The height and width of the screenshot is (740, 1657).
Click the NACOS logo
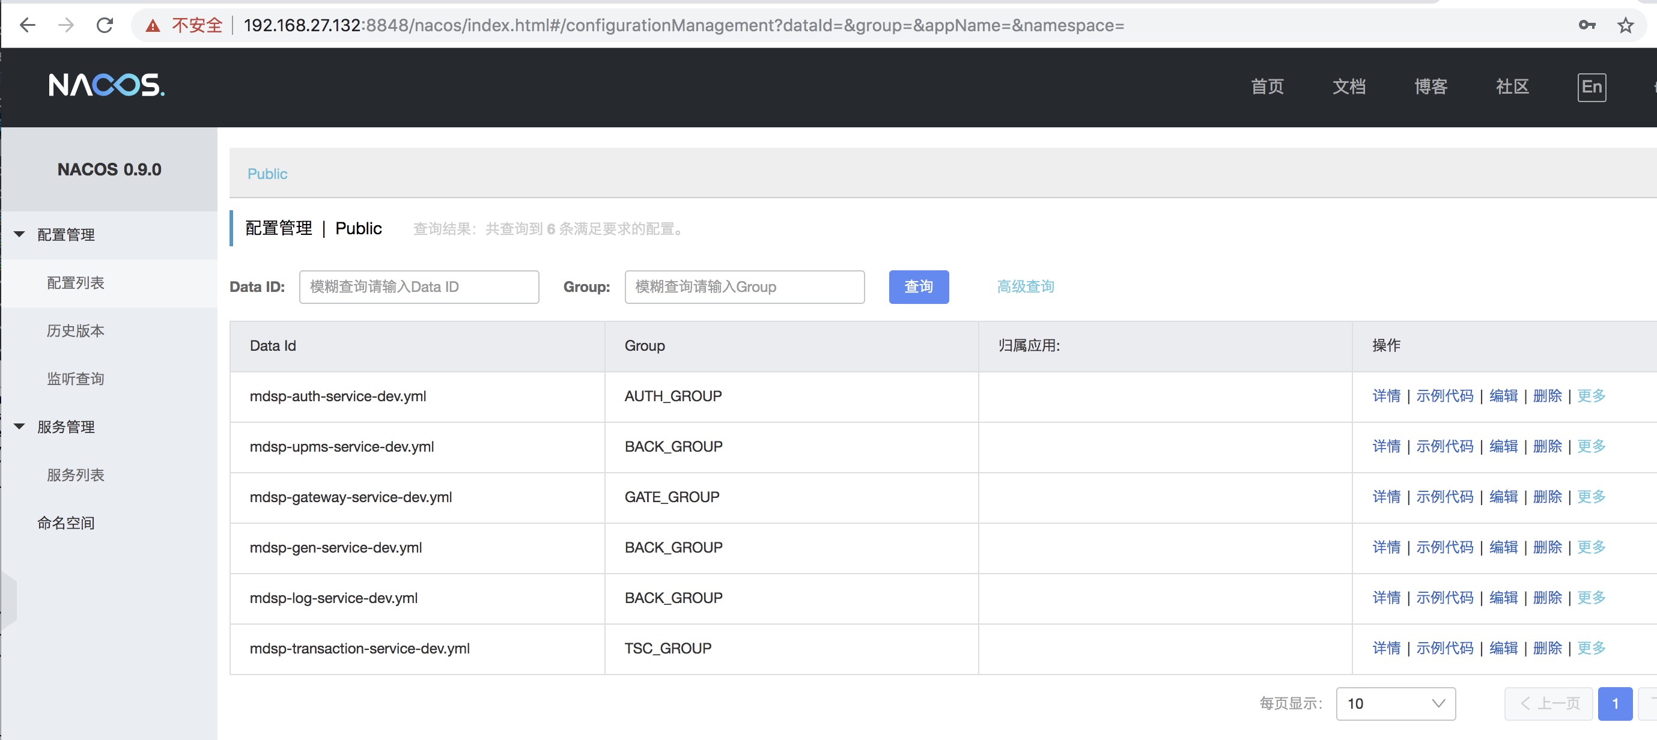pos(107,85)
